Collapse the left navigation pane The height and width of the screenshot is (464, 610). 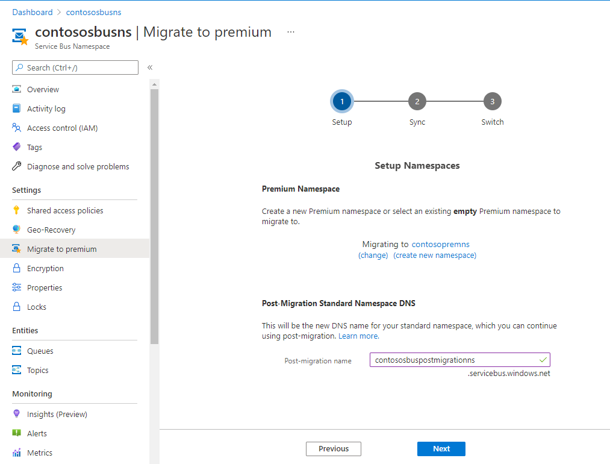tap(149, 67)
